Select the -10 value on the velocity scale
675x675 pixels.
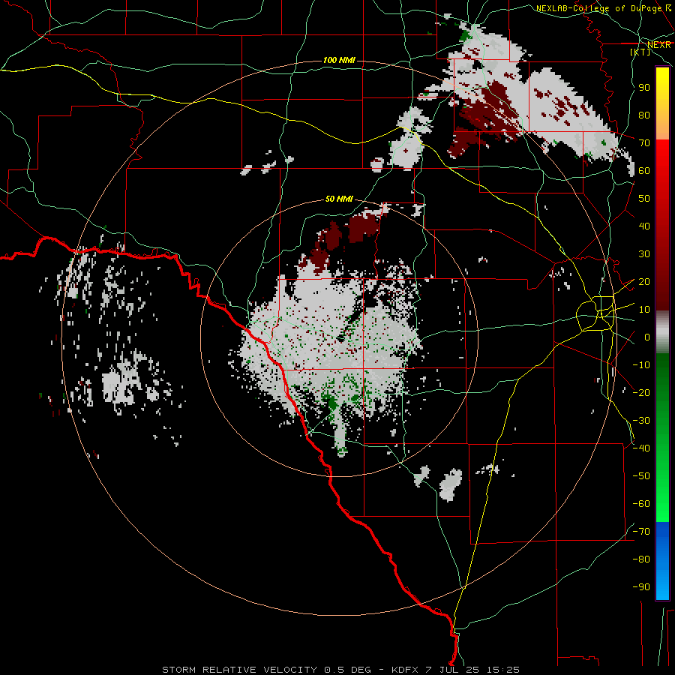641,365
